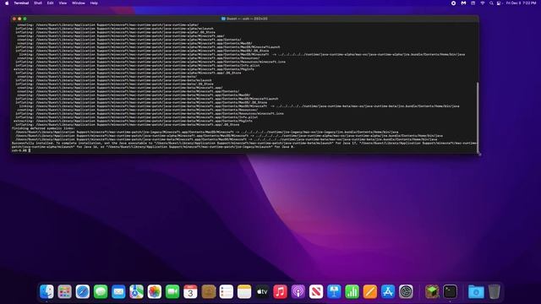Open Reminders from the Dock
The width and height of the screenshot is (541, 304).
tap(227, 292)
